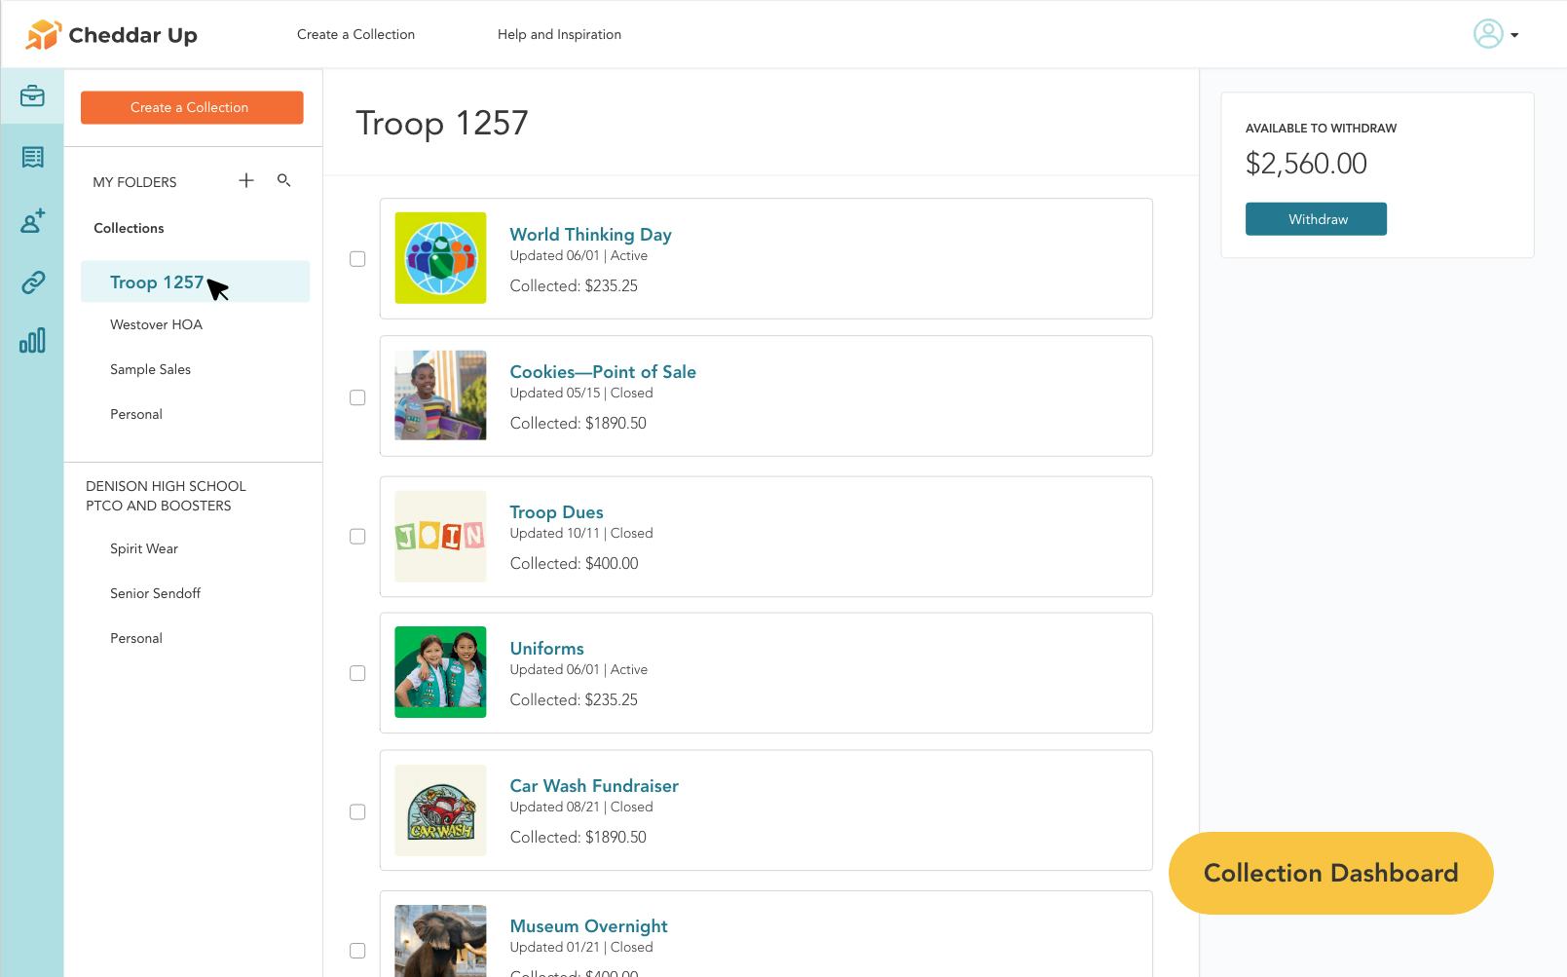Open the Troop Dues collection link

556,512
